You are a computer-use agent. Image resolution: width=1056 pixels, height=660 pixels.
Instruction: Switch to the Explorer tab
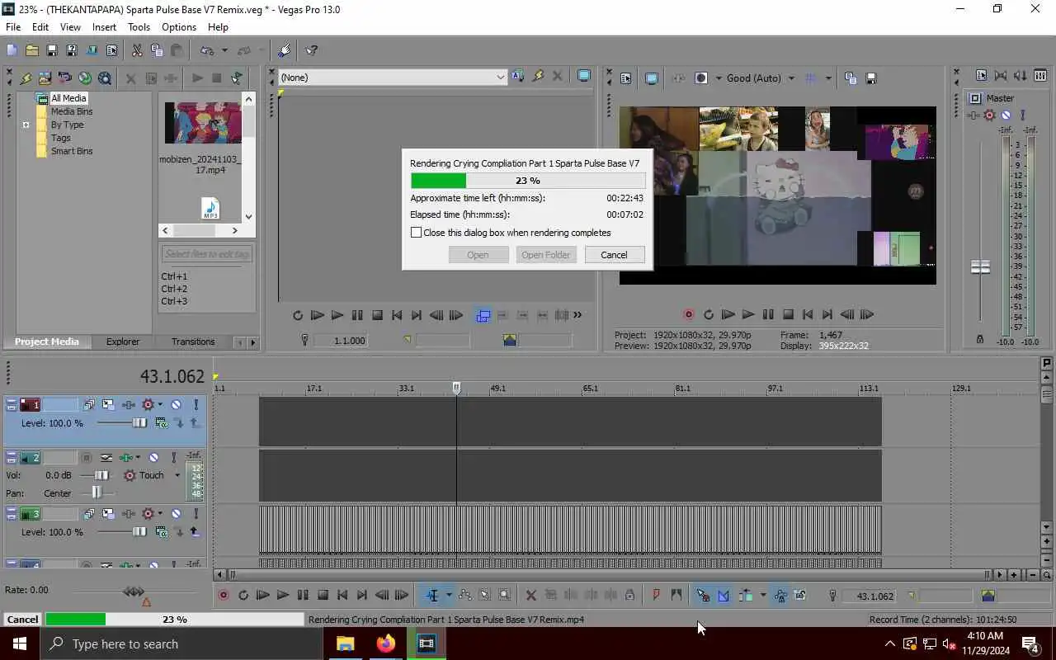[123, 342]
